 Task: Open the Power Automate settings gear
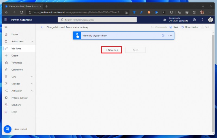194,20
